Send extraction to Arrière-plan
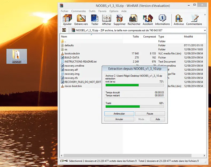 119,113
